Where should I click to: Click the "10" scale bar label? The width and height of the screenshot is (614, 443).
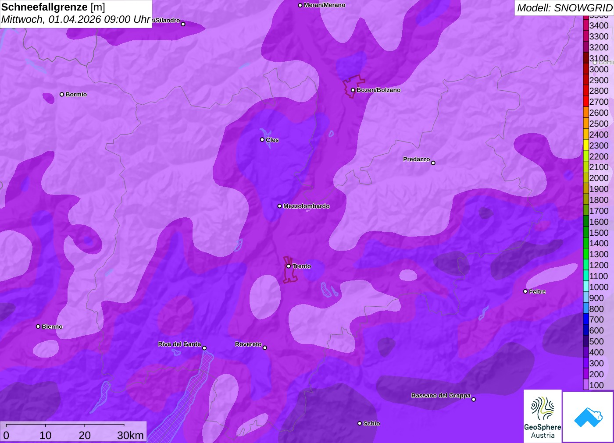click(46, 435)
